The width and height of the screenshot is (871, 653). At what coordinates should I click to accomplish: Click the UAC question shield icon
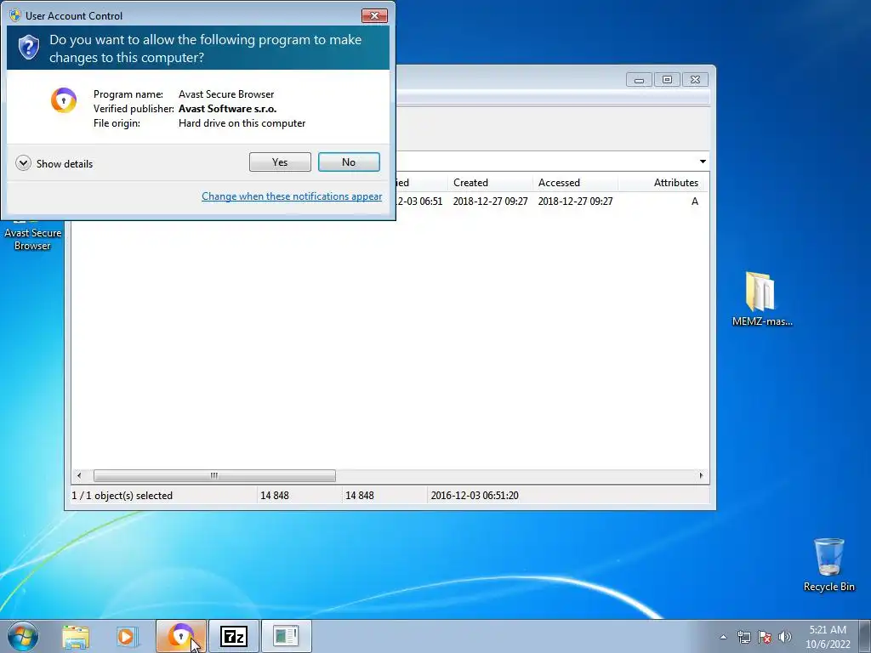click(x=28, y=48)
